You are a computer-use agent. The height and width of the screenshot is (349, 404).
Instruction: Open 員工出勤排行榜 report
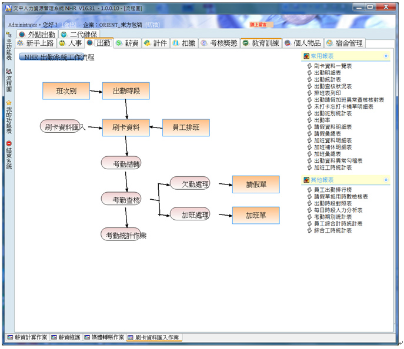pyautogui.click(x=332, y=190)
